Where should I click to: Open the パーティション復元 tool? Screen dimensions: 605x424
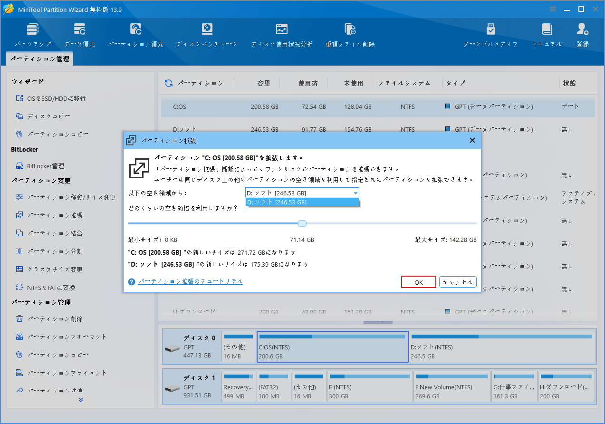[x=136, y=35]
